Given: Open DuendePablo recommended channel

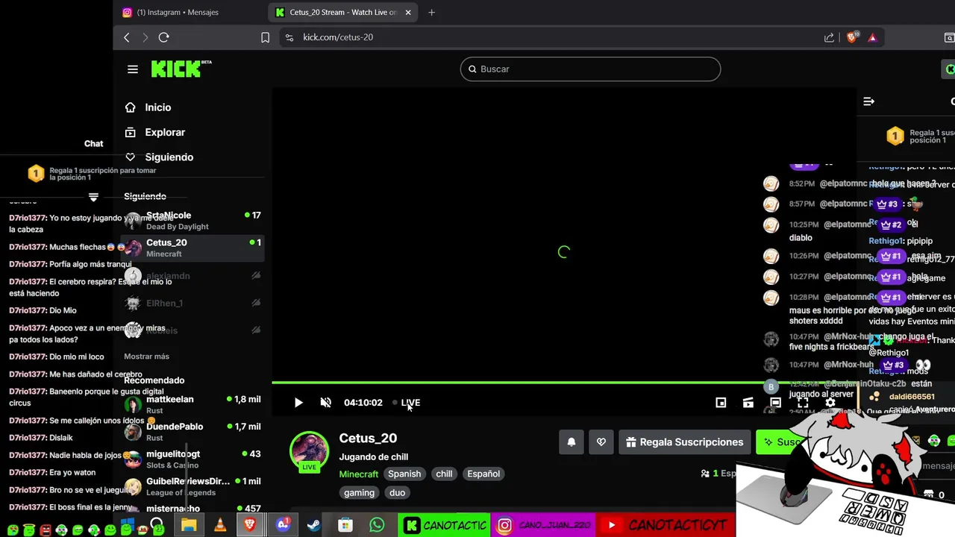Looking at the screenshot, I should click(x=192, y=431).
